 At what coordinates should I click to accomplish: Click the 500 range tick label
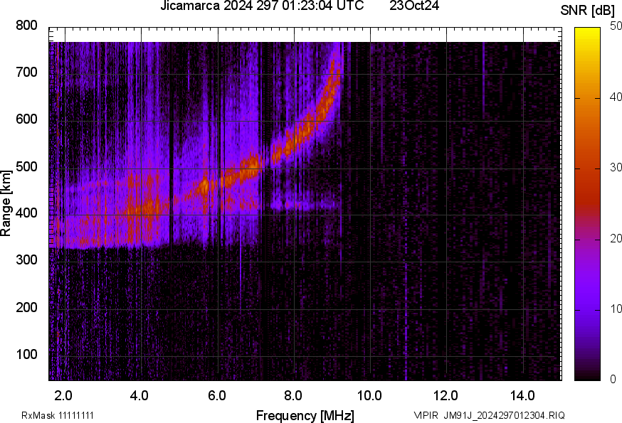tap(26, 166)
